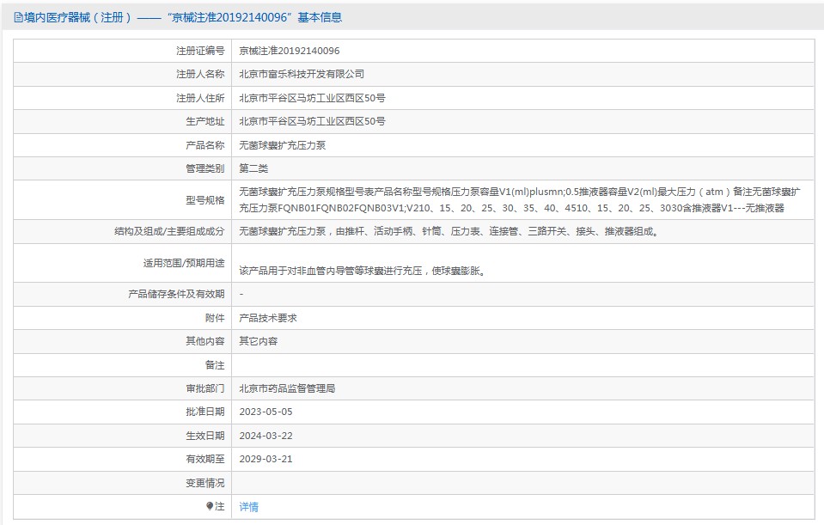Click the 生产地址 address value
This screenshot has height=525, width=824.
click(x=312, y=121)
